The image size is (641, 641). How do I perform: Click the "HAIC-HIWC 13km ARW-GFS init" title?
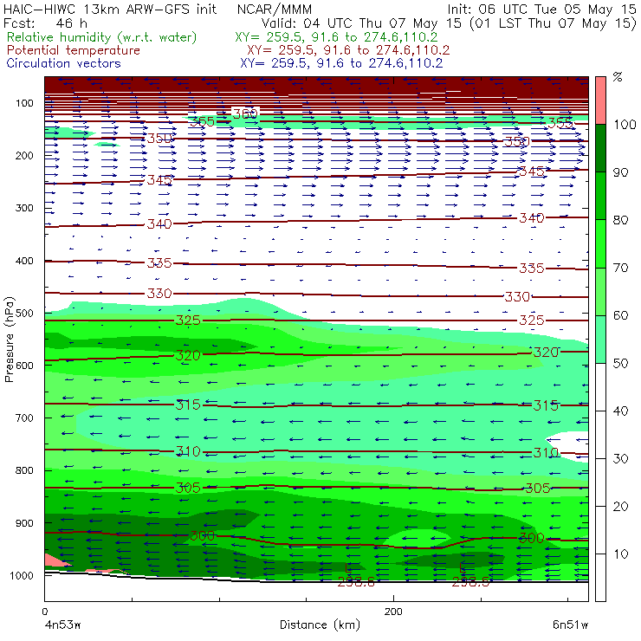(x=110, y=9)
